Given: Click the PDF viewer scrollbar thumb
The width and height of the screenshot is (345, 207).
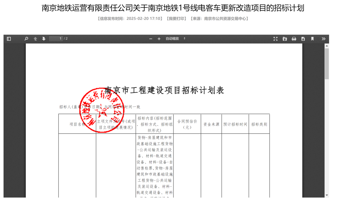Looking at the screenshot, I should (327, 64).
